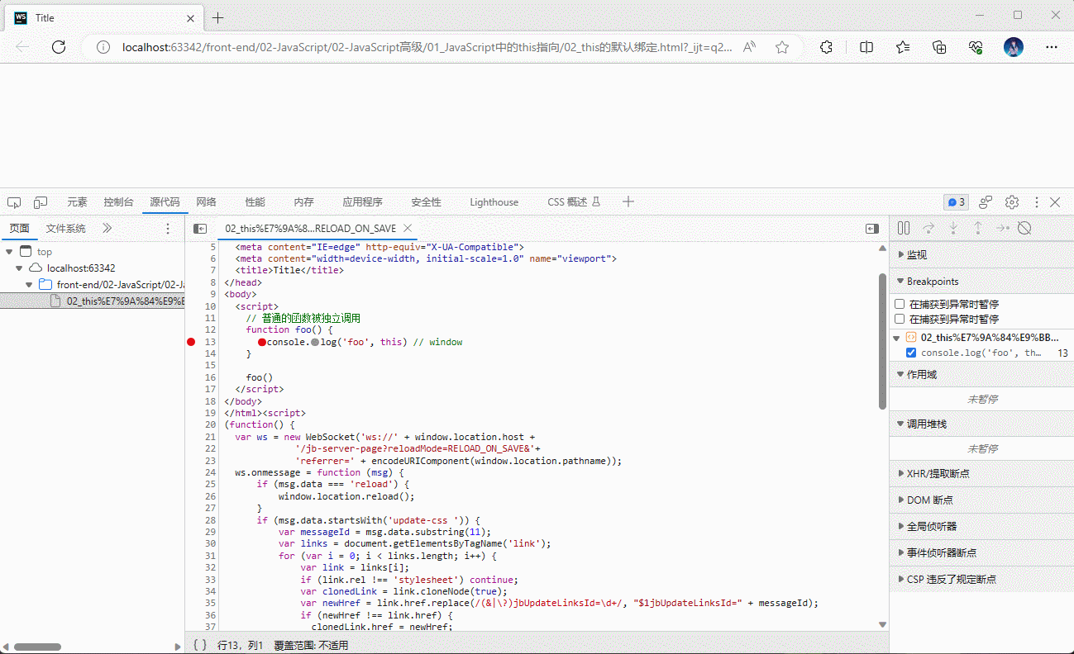Viewport: 1074px width, 654px height.
Task: Open the 网络 tab
Action: click(206, 202)
